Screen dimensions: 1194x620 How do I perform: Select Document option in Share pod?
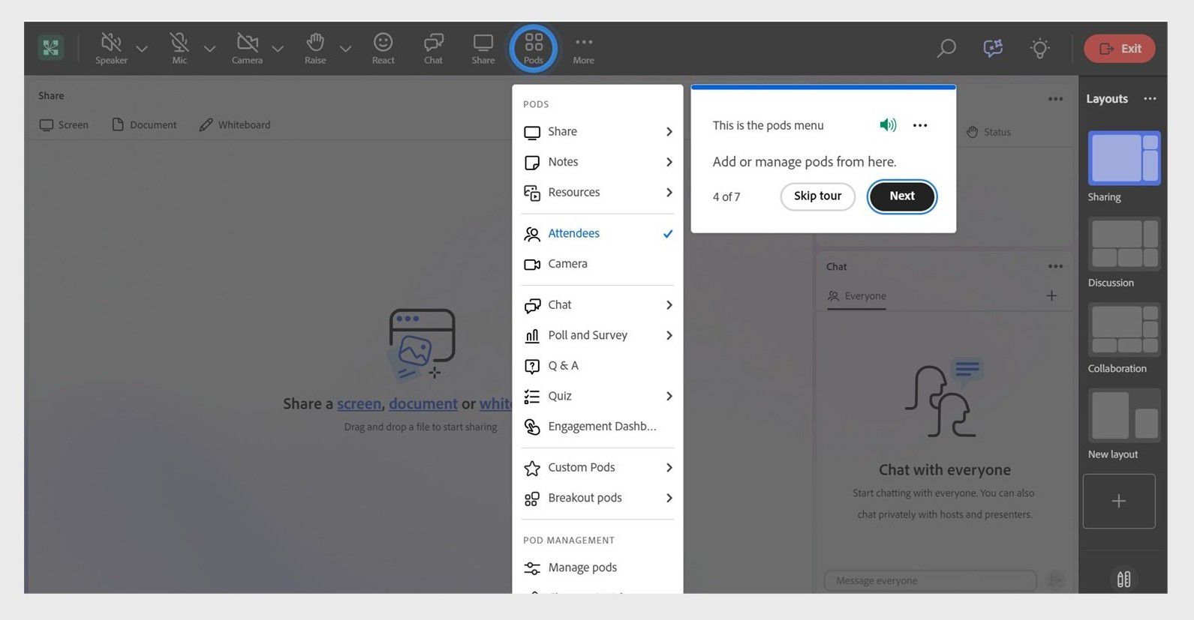144,125
